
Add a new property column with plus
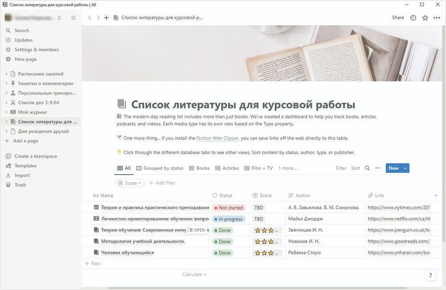pos(436,196)
